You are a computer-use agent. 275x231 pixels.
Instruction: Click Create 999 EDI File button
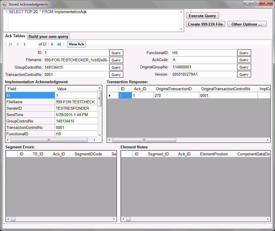click(x=205, y=24)
